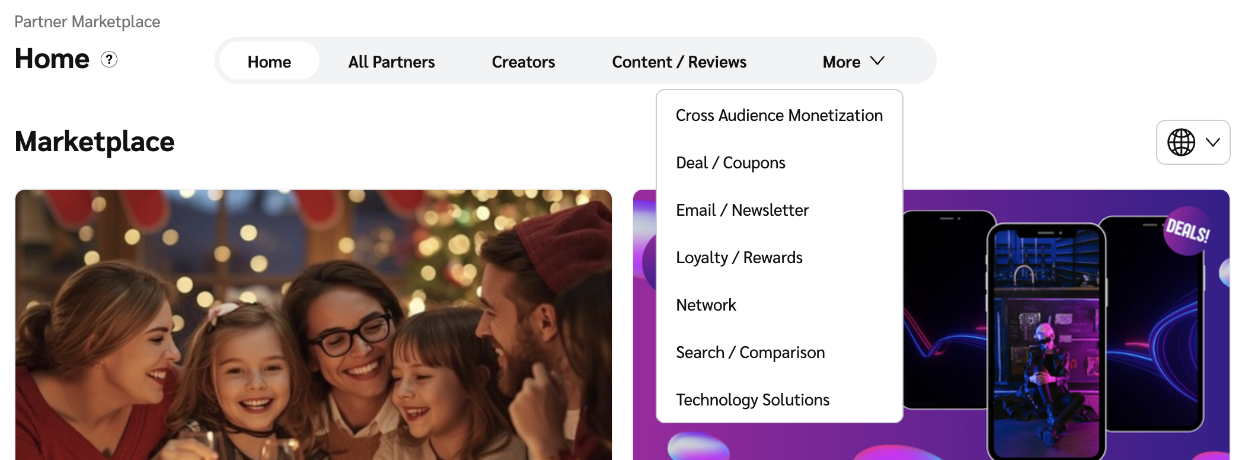Pick Email / Newsletter from the dropdown

742,210
